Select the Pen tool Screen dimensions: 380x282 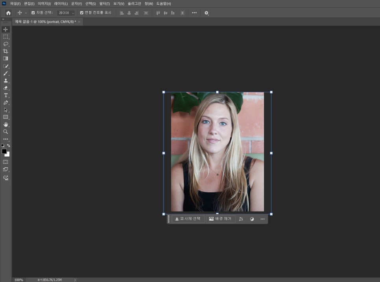pos(6,103)
